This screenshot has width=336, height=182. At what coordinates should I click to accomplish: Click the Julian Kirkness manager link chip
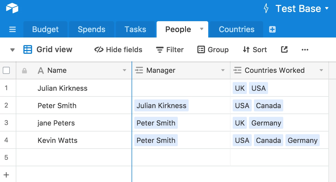tap(161, 106)
